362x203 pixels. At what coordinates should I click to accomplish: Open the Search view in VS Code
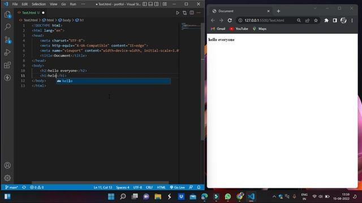click(7, 27)
